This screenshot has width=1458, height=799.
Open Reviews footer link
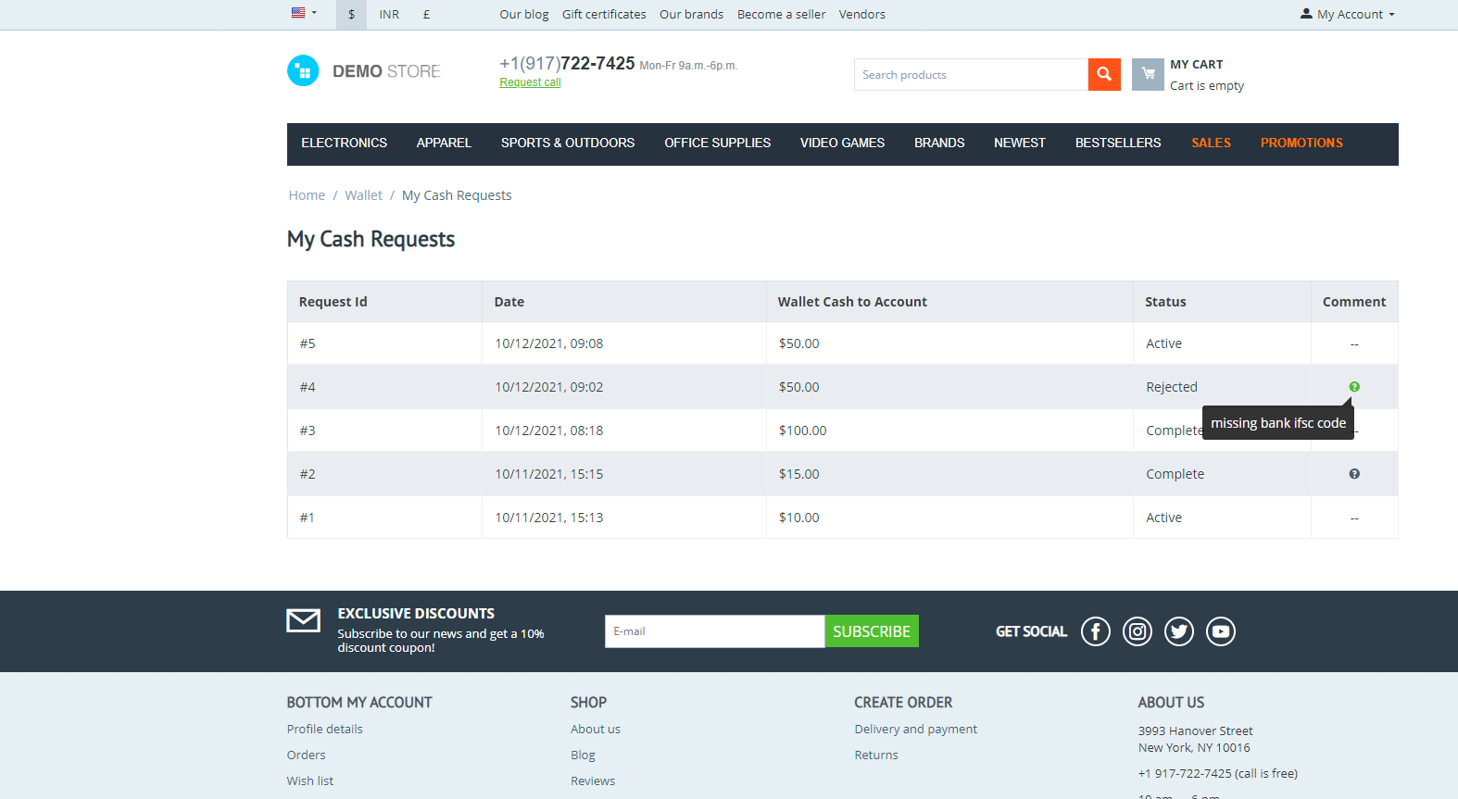click(593, 781)
